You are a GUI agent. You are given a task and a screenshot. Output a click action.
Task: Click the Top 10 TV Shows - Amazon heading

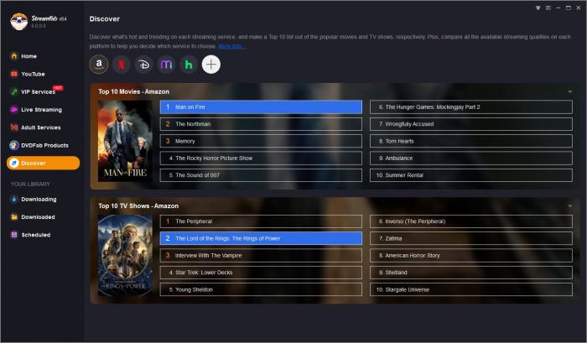[x=138, y=205]
